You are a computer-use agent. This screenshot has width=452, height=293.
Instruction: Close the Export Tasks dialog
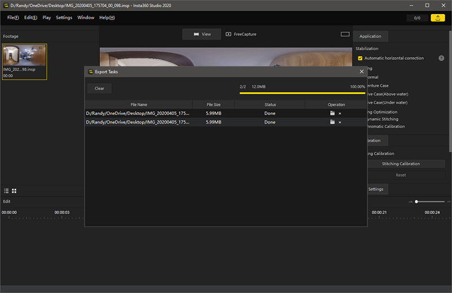362,72
